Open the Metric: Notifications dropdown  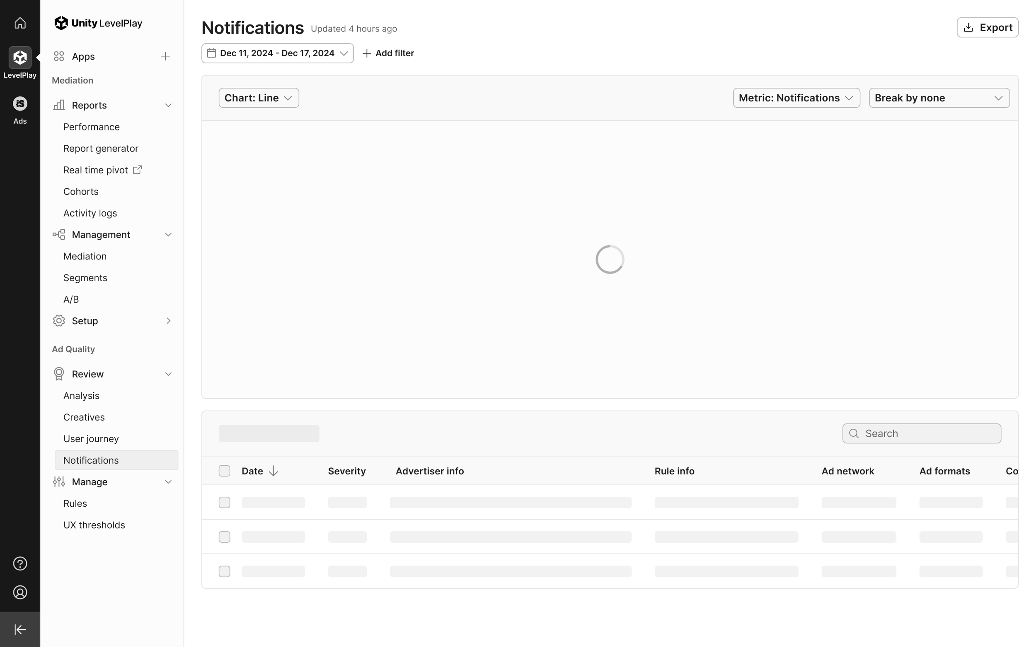pos(796,98)
